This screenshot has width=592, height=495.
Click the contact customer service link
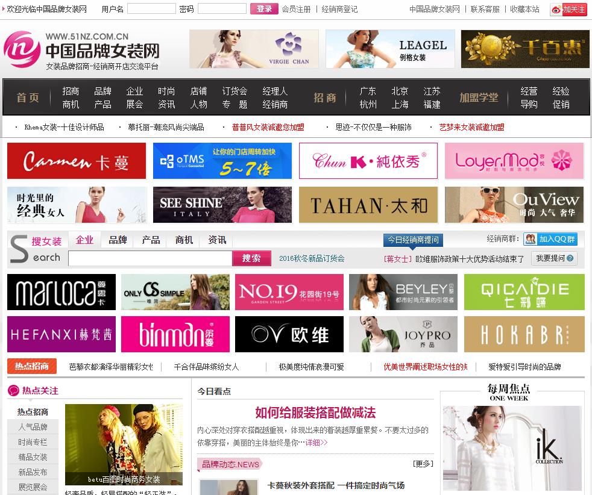[485, 9]
